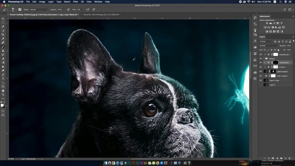The height and width of the screenshot is (166, 295).
Task: Select the History Brush tool
Action: pyautogui.click(x=3, y=54)
